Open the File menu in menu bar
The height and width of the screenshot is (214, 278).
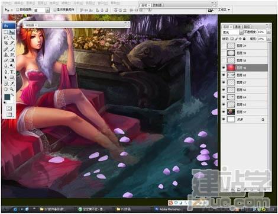[7, 3]
